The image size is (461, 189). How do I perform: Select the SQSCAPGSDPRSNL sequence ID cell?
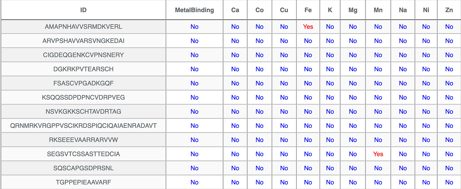coord(83,168)
